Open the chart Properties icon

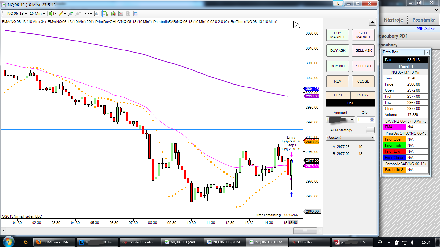[x=136, y=14]
